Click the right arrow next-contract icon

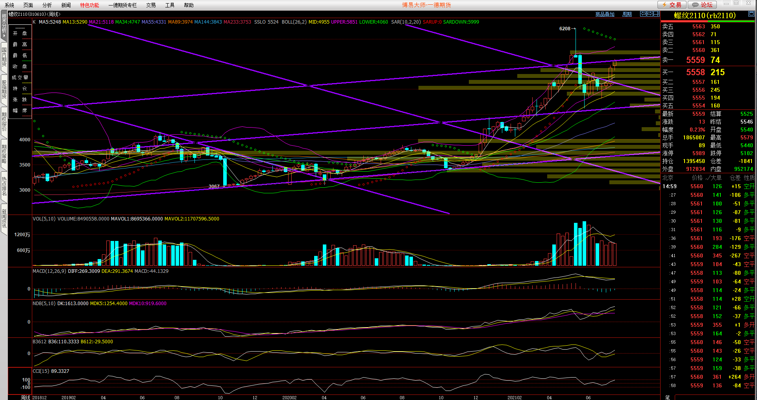(650, 14)
